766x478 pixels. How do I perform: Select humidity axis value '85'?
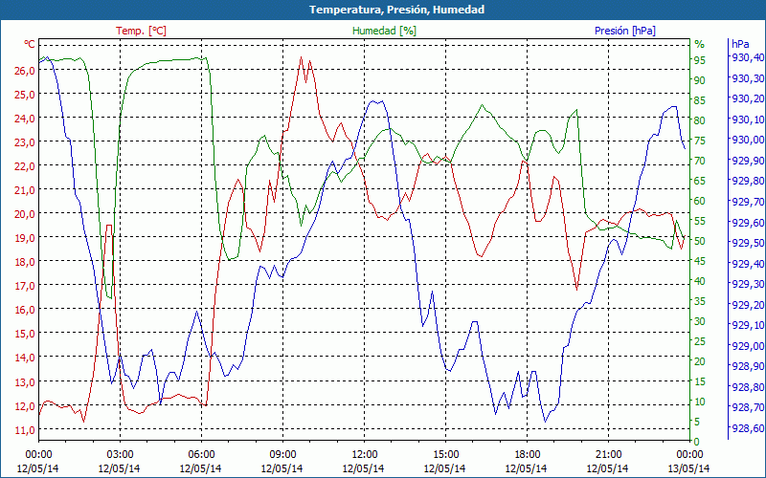(700, 100)
